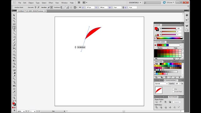Select the Pencil tool
Viewport: 201px width, 113px height.
(x=14, y=43)
